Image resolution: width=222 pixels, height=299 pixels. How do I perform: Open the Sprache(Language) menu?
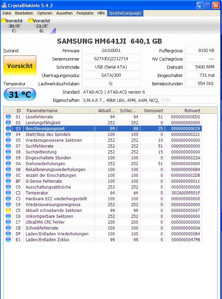pyautogui.click(x=125, y=13)
